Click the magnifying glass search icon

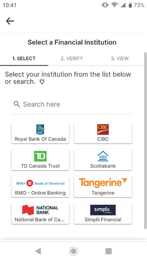(x=17, y=104)
